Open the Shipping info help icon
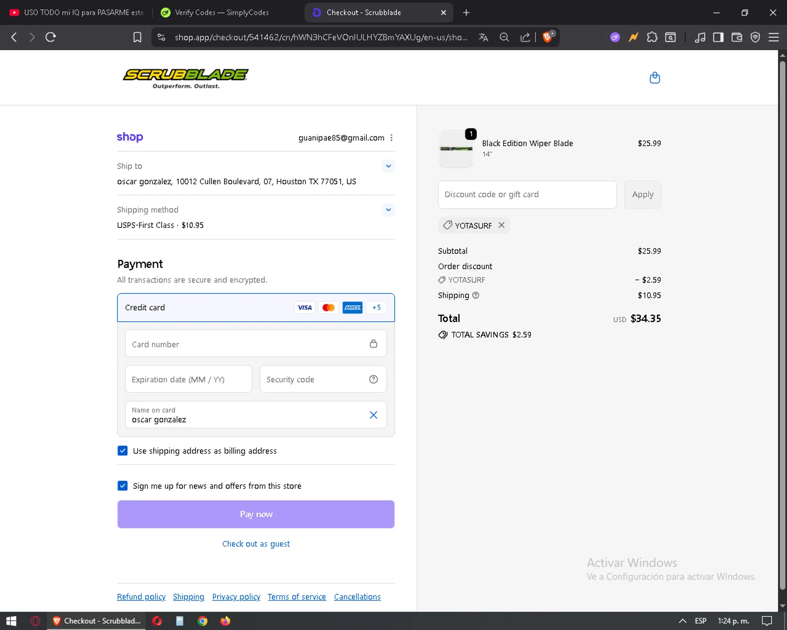This screenshot has width=787, height=630. pos(476,295)
